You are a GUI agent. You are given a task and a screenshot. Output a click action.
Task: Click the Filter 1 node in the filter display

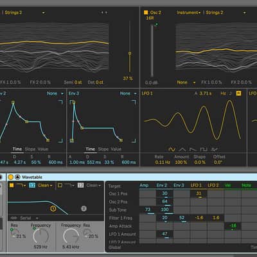pyautogui.click(x=53, y=208)
